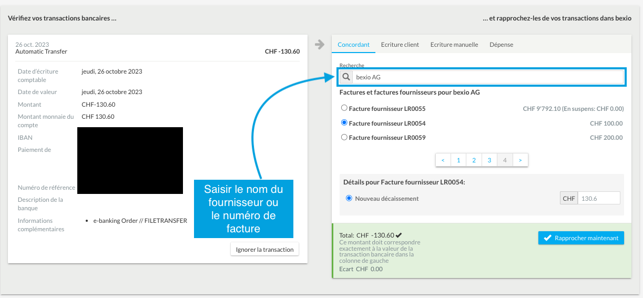Click Date d'écriture comptable value jeudi, 26 octobre 2023
This screenshot has width=643, height=298.
click(112, 71)
